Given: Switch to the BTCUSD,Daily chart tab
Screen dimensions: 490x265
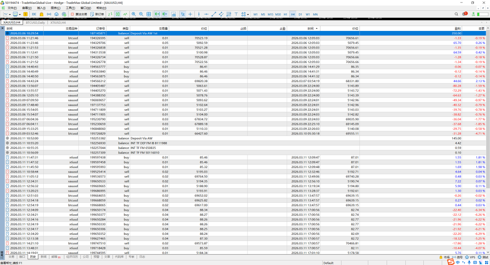Looking at the screenshot, I should tap(35, 22).
